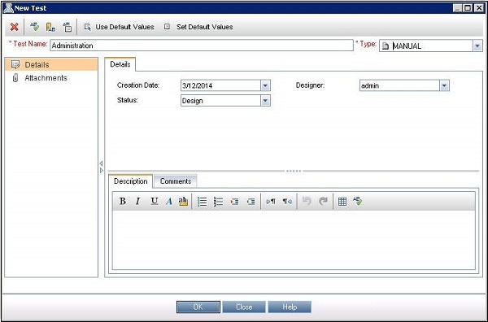
Task: Decrease indent in description editor
Action: point(251,202)
